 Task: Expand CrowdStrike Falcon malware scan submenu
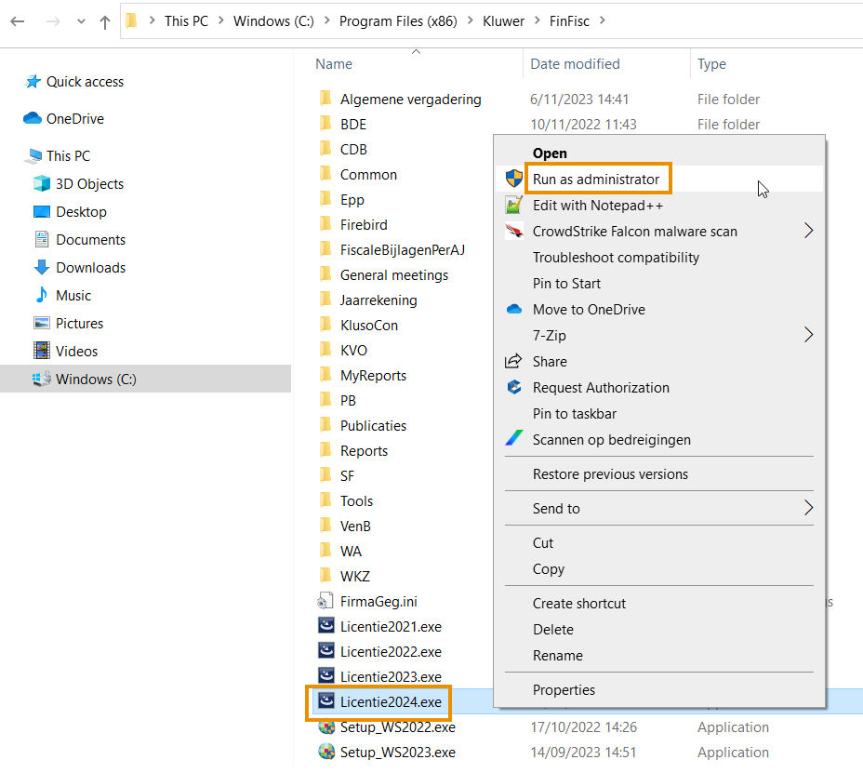[808, 231]
